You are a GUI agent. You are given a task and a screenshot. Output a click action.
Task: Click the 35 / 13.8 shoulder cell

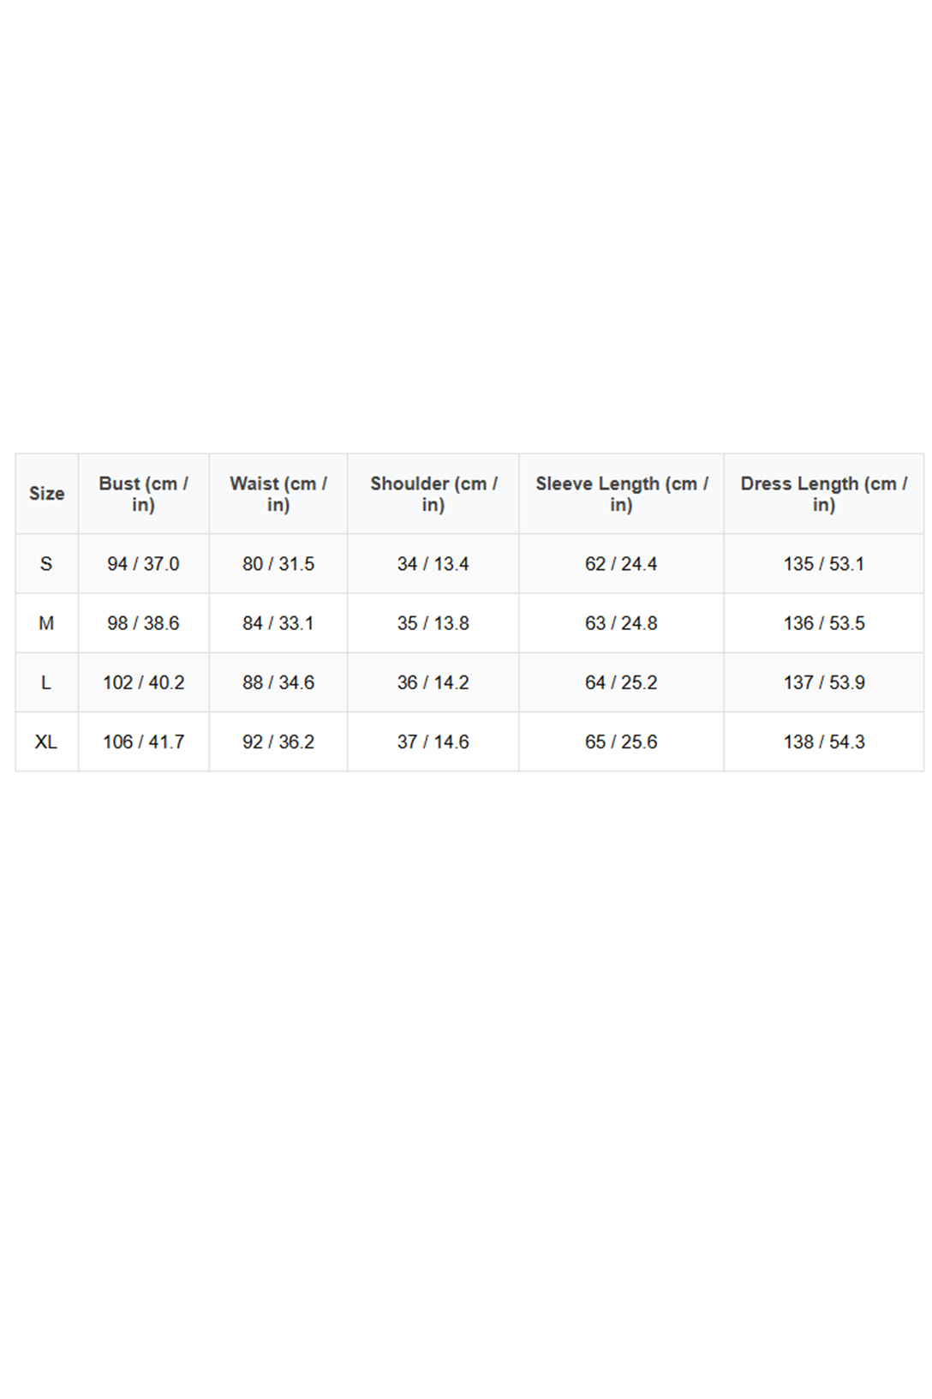pyautogui.click(x=433, y=623)
